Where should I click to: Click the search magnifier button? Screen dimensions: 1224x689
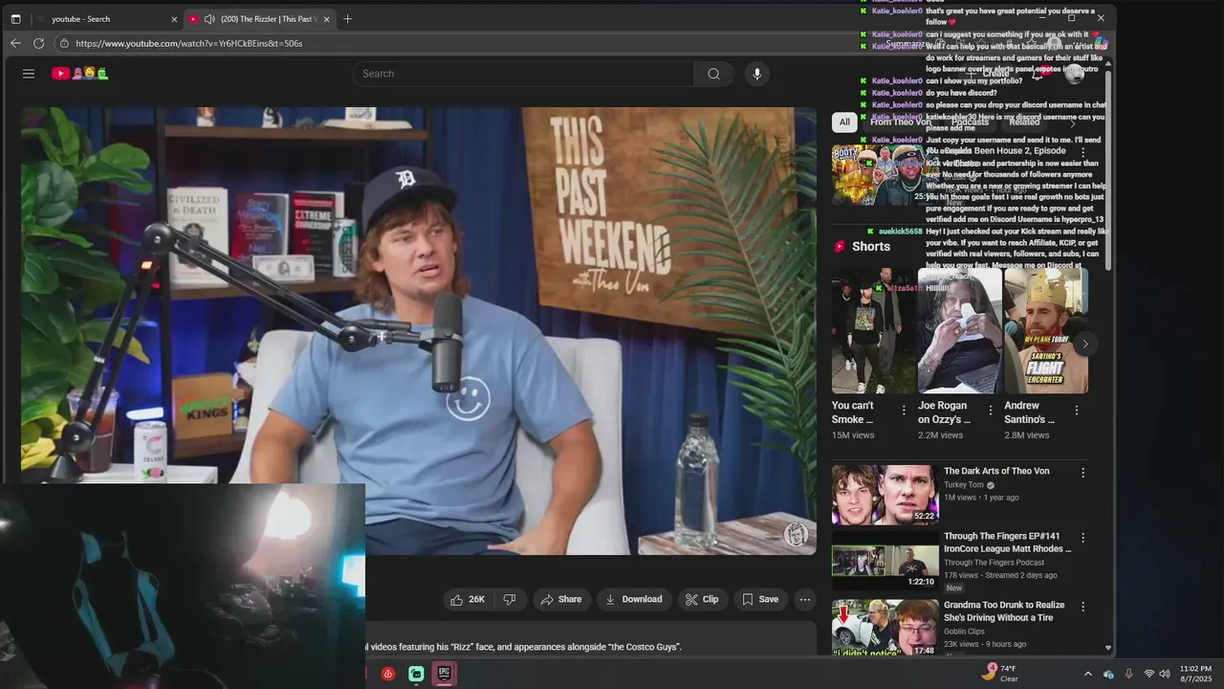pos(713,74)
